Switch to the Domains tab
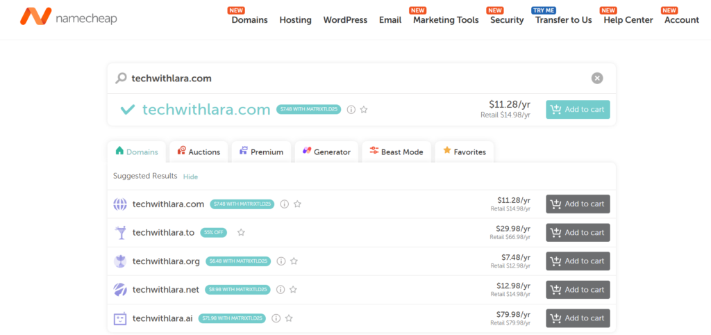This screenshot has height=335, width=711. coord(137,152)
